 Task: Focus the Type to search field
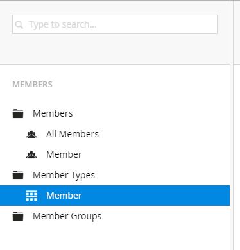click(115, 24)
